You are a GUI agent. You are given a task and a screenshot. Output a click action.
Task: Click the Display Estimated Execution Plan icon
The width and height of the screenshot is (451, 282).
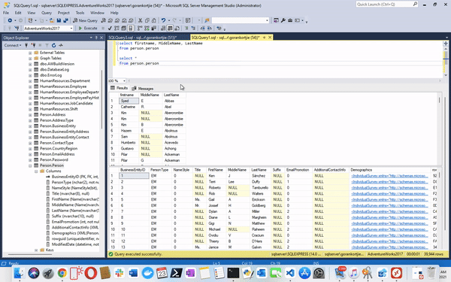tap(117, 29)
